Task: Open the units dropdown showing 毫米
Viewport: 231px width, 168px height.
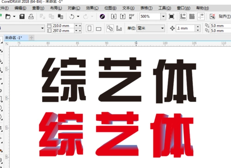Action: coord(162,28)
